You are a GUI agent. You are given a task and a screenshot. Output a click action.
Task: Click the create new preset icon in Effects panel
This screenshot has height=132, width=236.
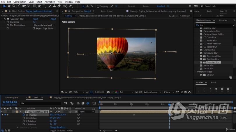230,78
